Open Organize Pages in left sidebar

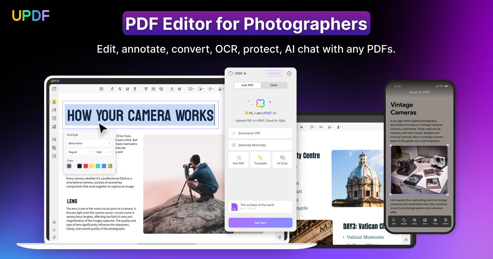coord(54,140)
